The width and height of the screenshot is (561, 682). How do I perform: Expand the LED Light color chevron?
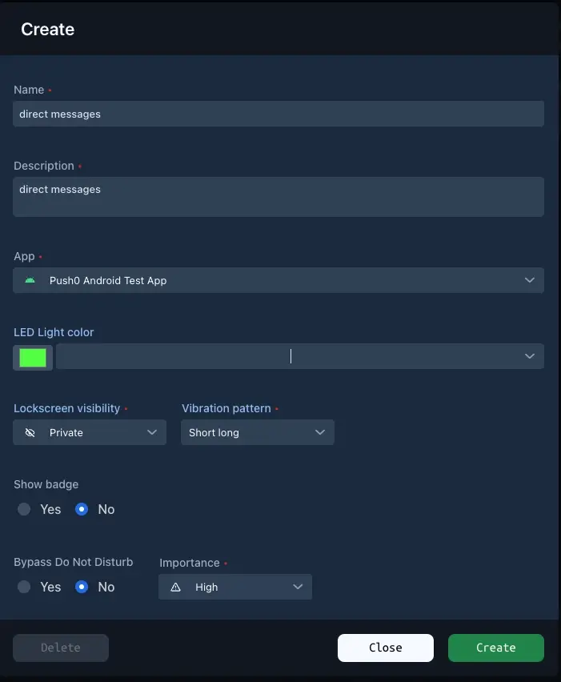[x=529, y=356]
